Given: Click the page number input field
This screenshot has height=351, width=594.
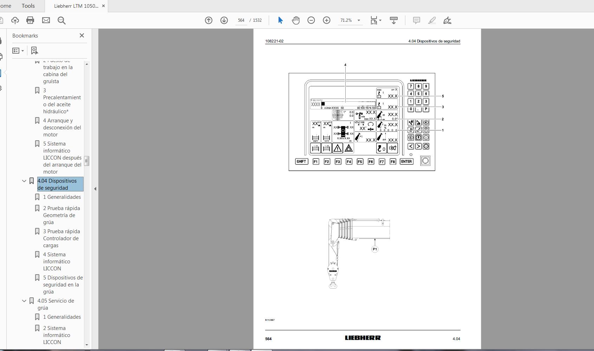Looking at the screenshot, I should [241, 20].
